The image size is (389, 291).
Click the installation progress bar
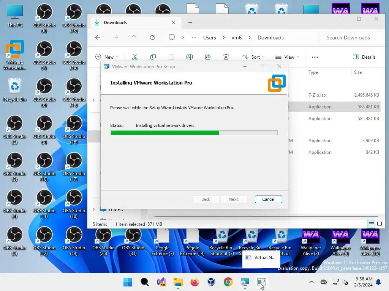194,133
